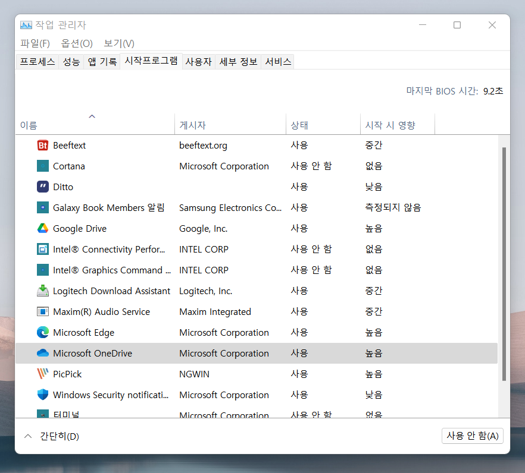The width and height of the screenshot is (525, 473).
Task: Sort by the 상태 column header
Action: (323, 124)
